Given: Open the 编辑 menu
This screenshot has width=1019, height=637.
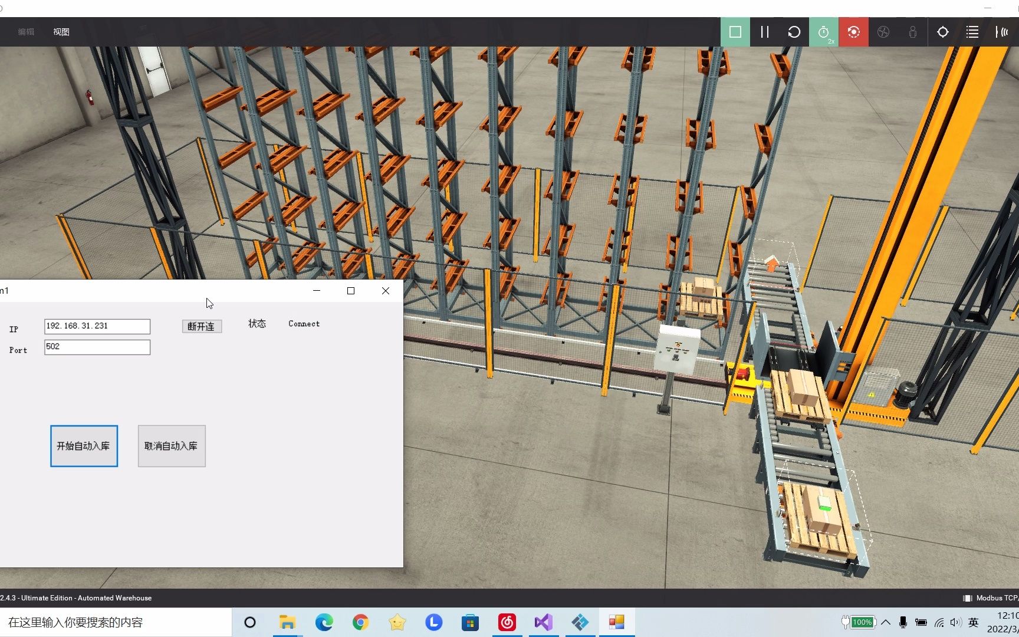Looking at the screenshot, I should (27, 32).
